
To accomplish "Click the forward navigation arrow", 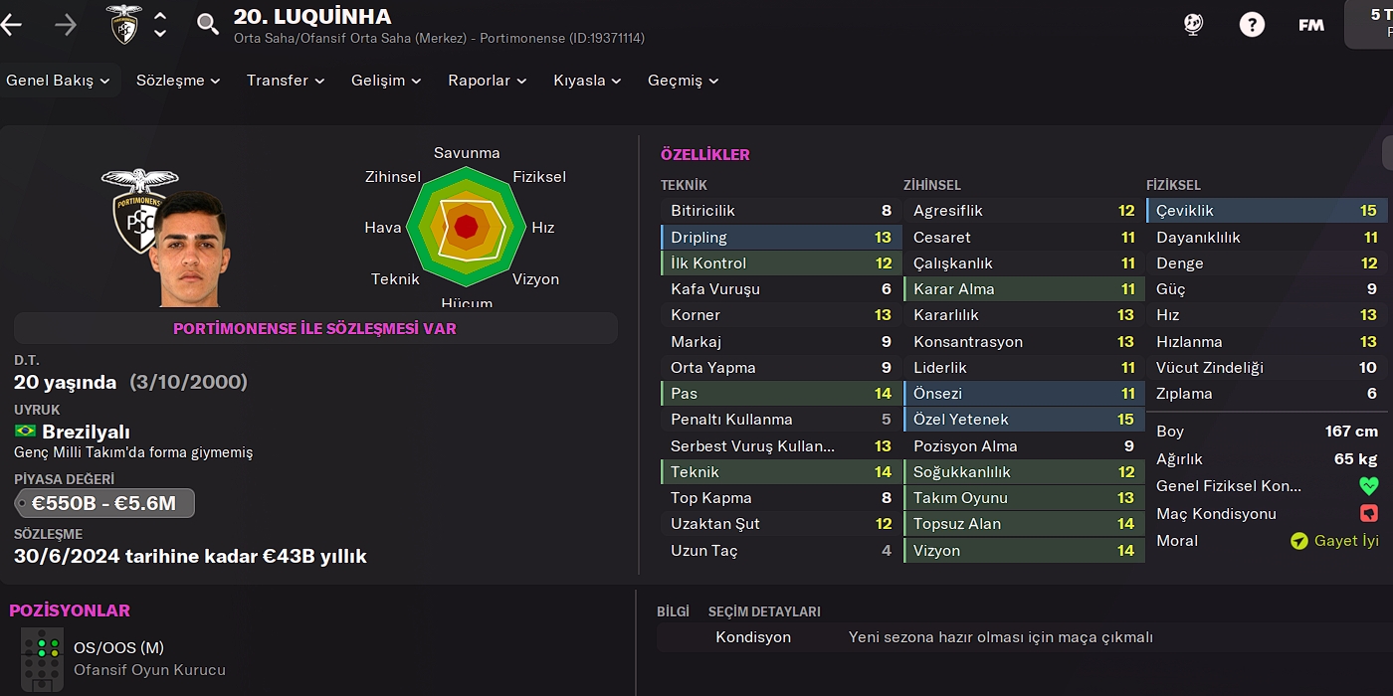I will 66,25.
